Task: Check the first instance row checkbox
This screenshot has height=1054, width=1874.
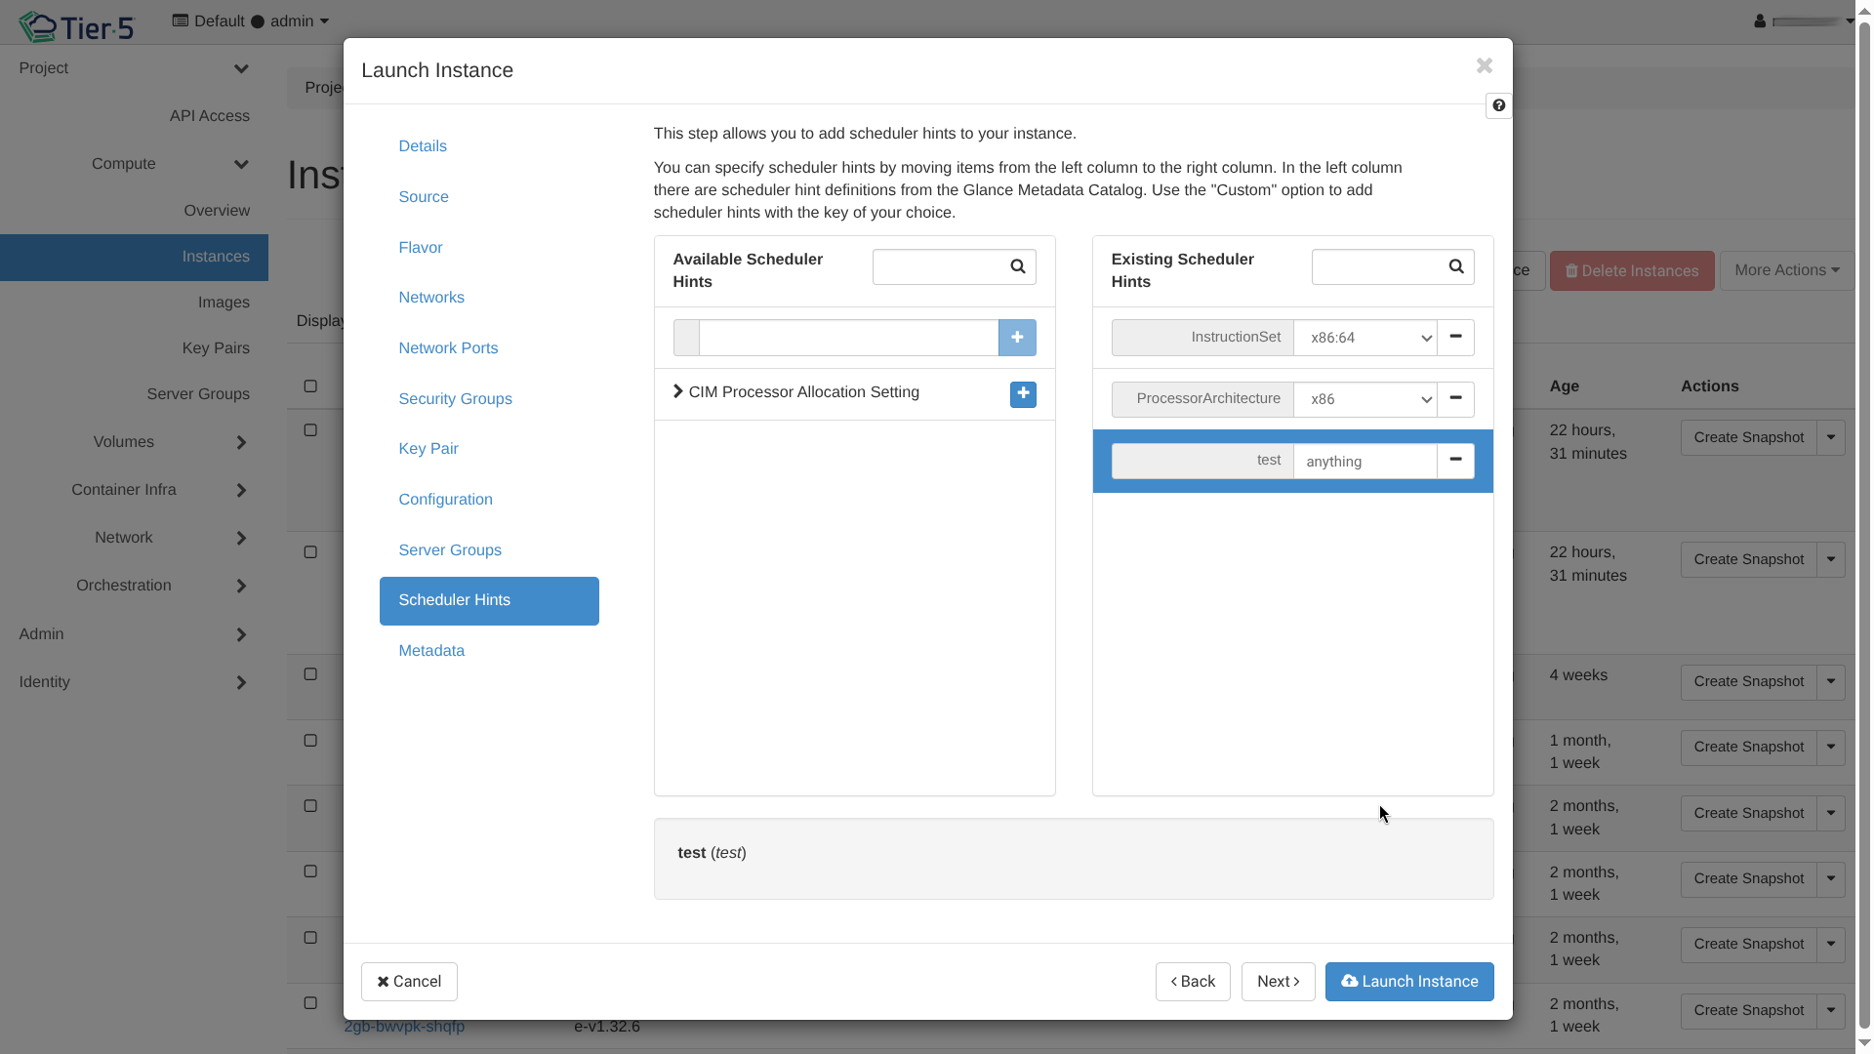Action: coord(310,430)
